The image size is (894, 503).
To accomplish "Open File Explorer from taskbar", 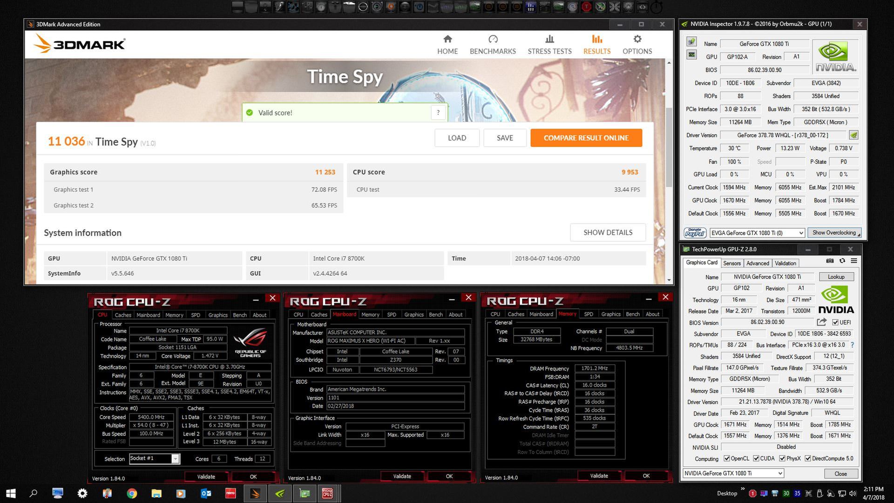I will pyautogui.click(x=156, y=494).
